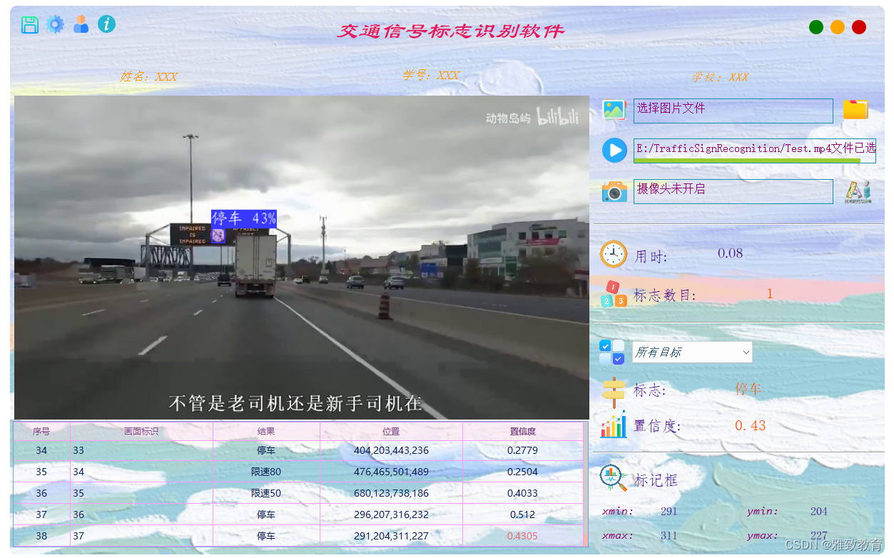Screen dimensions: 894x558
Task: Click the camera icon
Action: pos(614,191)
